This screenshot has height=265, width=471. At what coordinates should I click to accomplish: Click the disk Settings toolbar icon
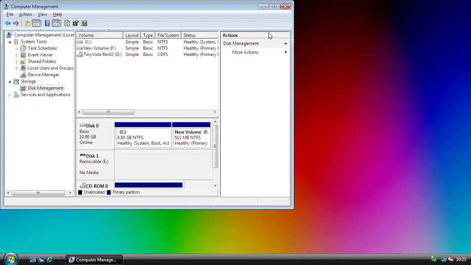[x=75, y=23]
